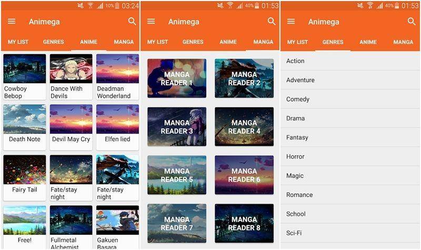Screen dimensions: 421x250
Task: Pick Horror genre row
Action: [350, 156]
